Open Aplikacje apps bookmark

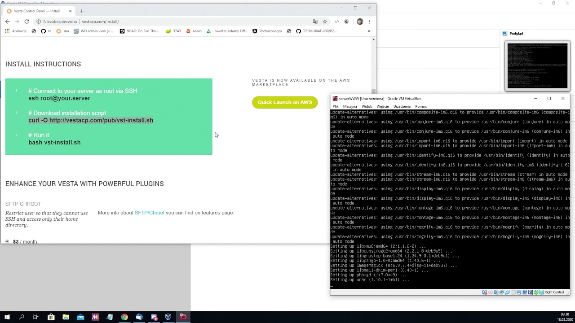[x=16, y=31]
